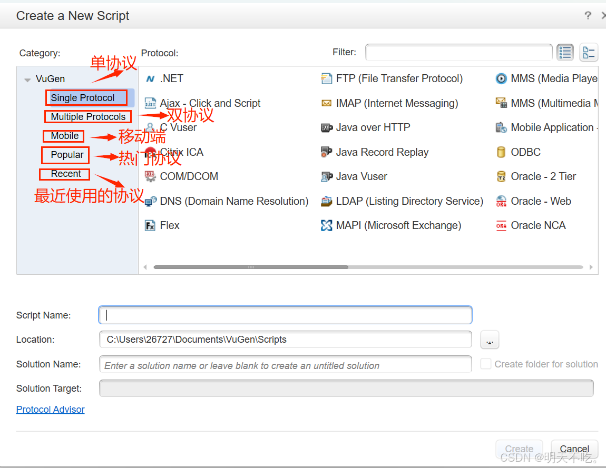The width and height of the screenshot is (606, 468).
Task: Browse for script location folder
Action: point(490,340)
